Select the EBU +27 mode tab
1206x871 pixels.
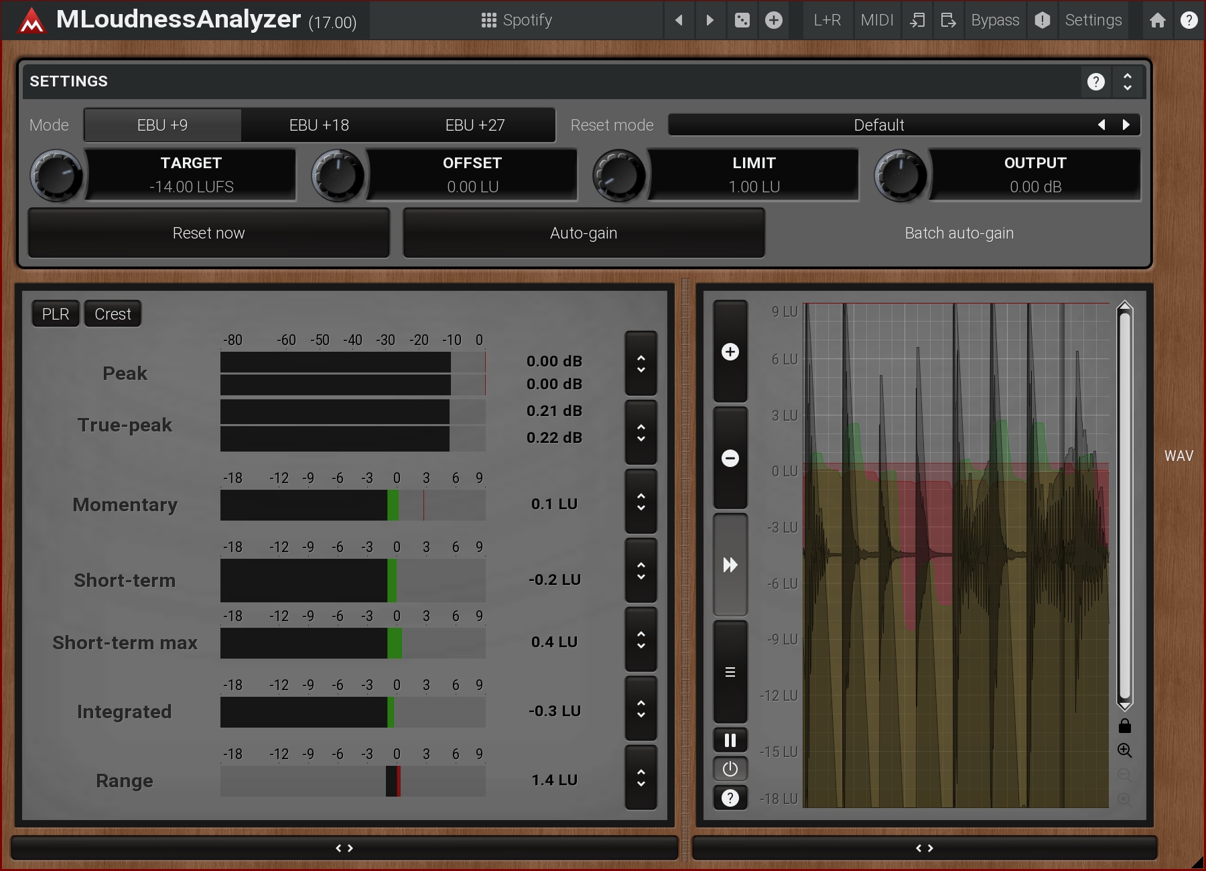click(475, 125)
